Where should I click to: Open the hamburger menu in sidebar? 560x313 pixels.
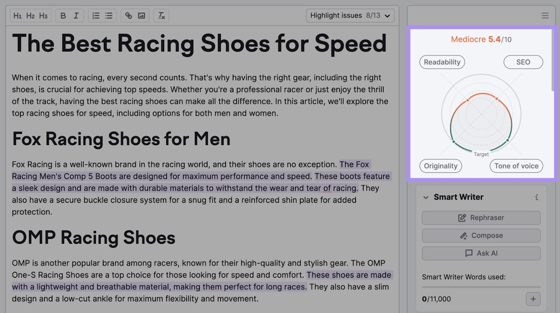pos(545,16)
